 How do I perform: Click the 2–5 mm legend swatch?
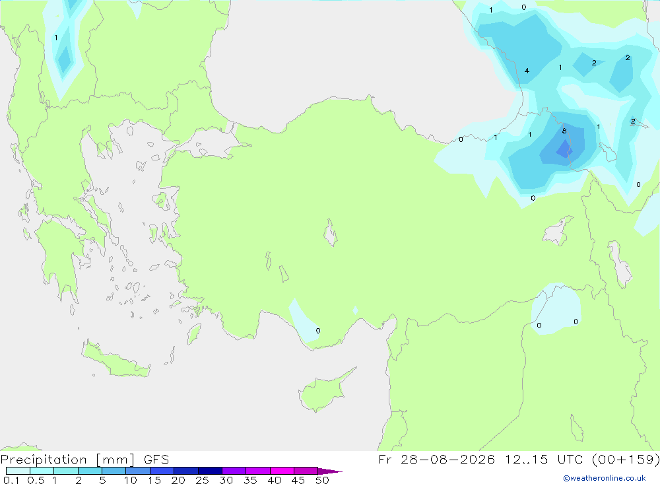click(90, 471)
